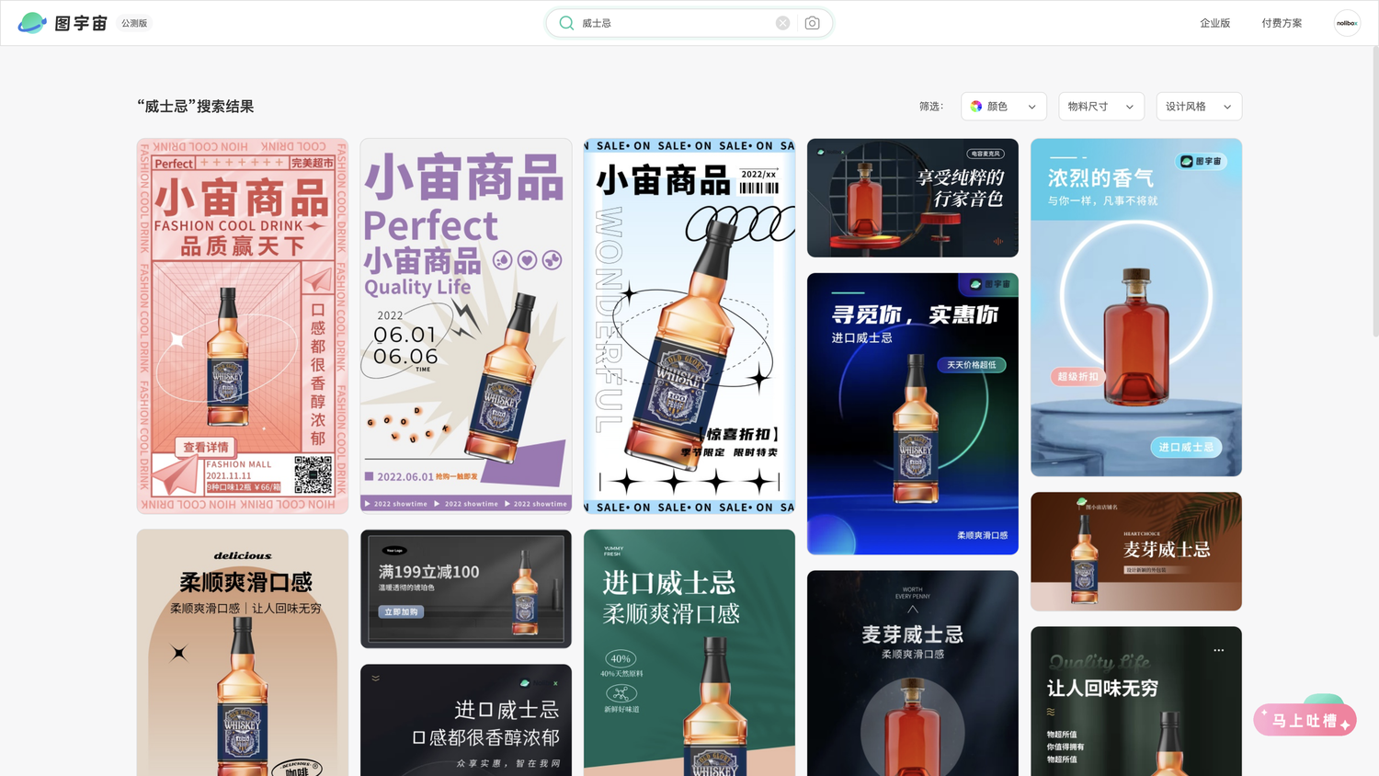Expand the 设计风格 filter dropdown
Image resolution: width=1379 pixels, height=776 pixels.
(x=1199, y=107)
